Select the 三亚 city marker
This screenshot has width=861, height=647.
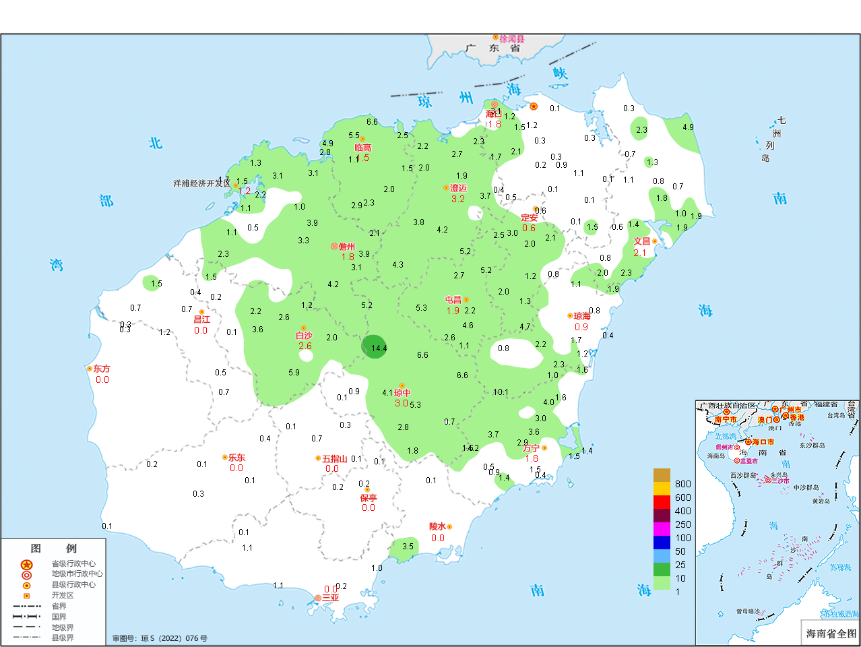[x=318, y=598]
